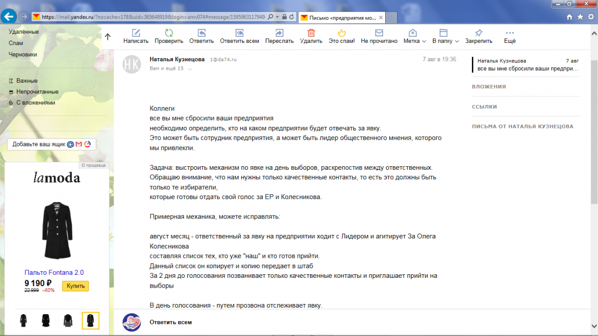598x336 pixels.
Task: Pin the message with Закрепить
Action: [x=478, y=36]
